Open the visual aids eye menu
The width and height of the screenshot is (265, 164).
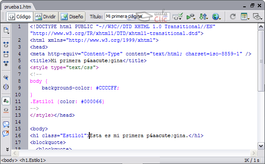(x=257, y=17)
